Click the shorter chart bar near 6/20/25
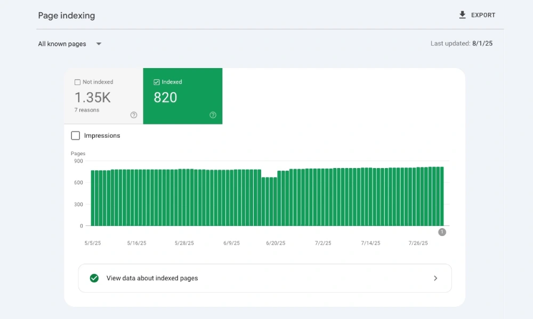533x319 pixels. pyautogui.click(x=269, y=202)
